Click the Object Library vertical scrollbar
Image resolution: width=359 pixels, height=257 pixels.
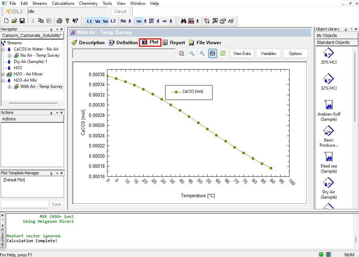(355, 87)
